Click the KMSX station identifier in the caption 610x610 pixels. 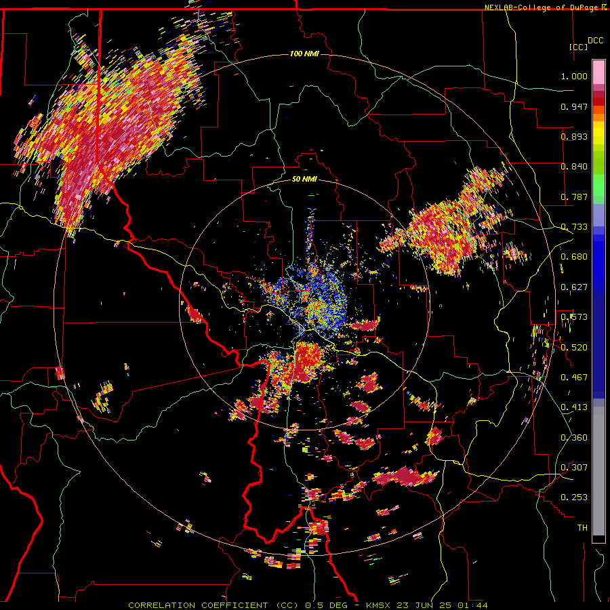click(x=380, y=605)
